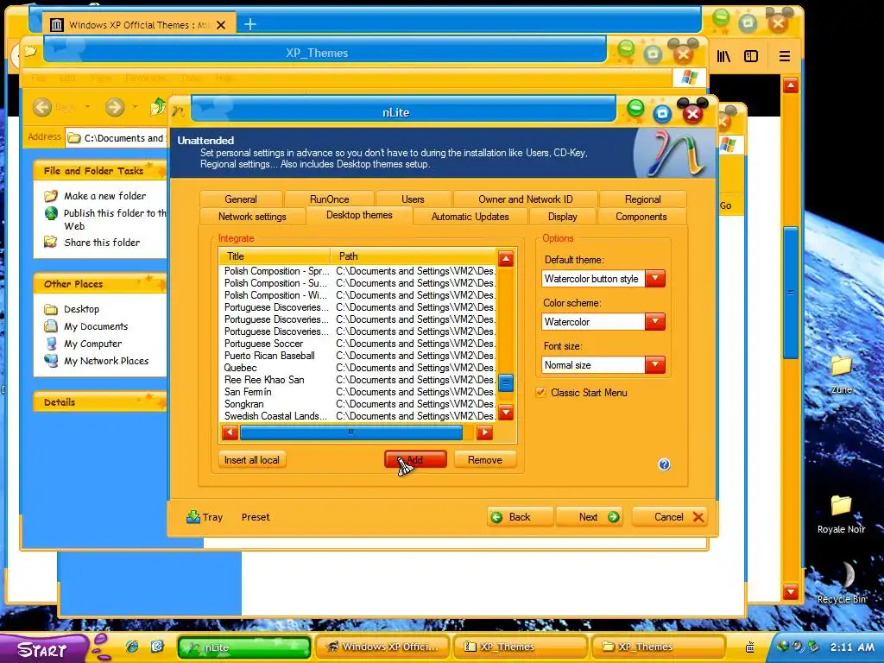The height and width of the screenshot is (663, 884).
Task: Switch to the RunOnce tab
Action: pyautogui.click(x=329, y=199)
